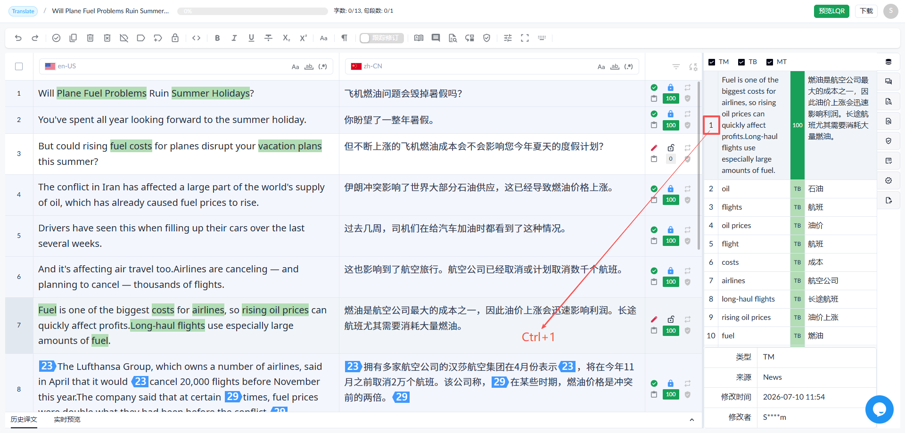Viewport: 905px width, 433px height.
Task: Apply underline formatting
Action: 251,38
